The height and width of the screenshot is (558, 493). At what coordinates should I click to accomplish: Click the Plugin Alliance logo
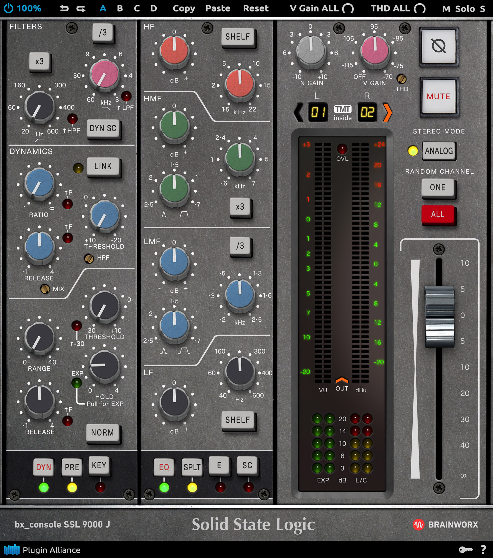[x=12, y=550]
